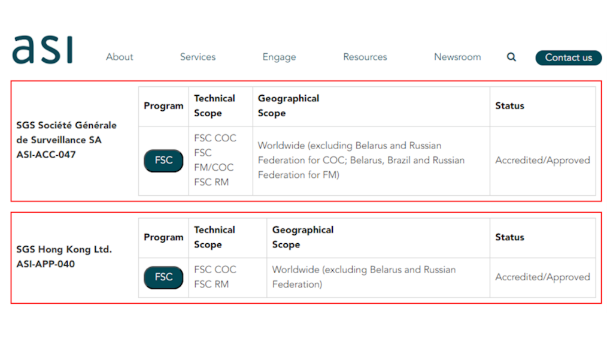Open the Newsroom page
The height and width of the screenshot is (345, 613).
(x=457, y=56)
